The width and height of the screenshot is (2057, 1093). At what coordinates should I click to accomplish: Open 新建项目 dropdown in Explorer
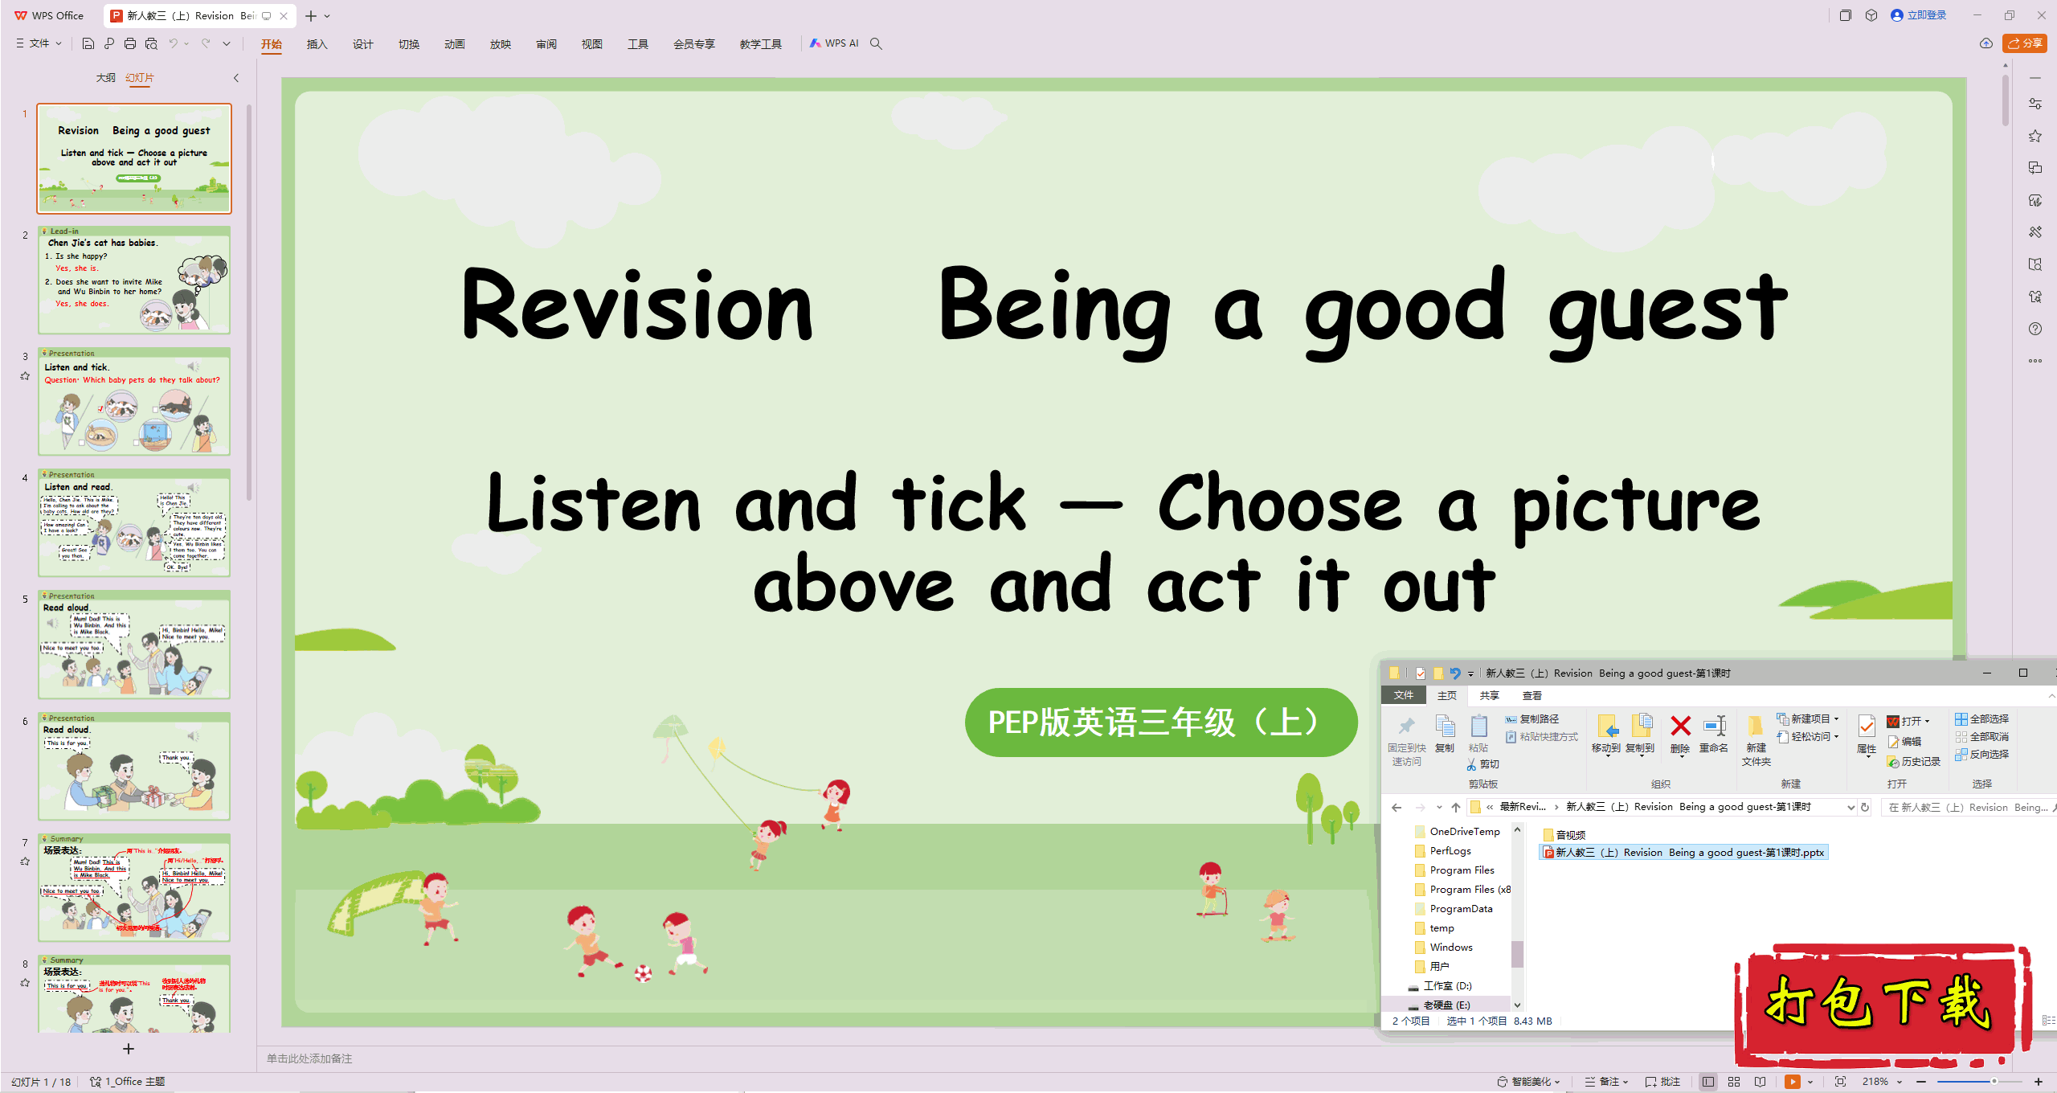coord(1808,719)
